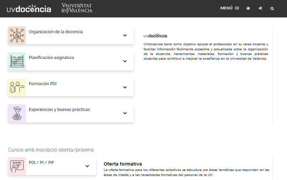This screenshot has height=180, width=287.
Task: Select the Experiencias y buenas prácticas icon
Action: [x=17, y=113]
